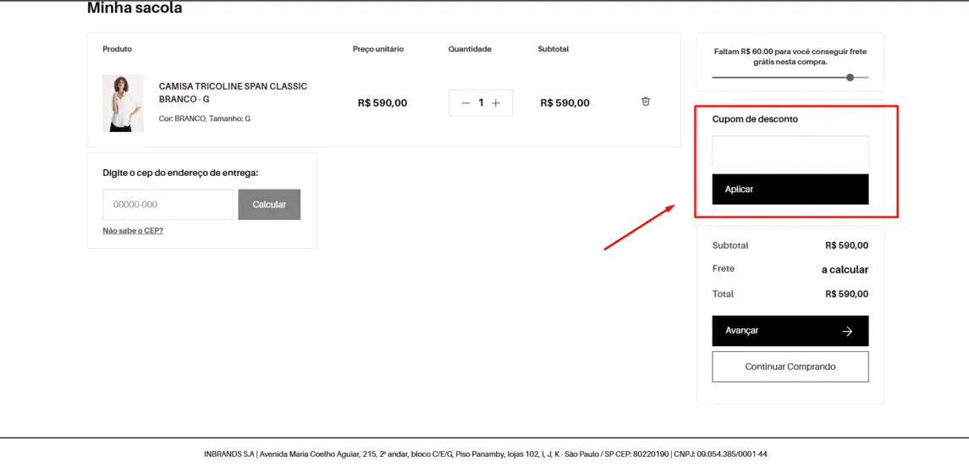Viewport: 969px width, 468px height.
Task: Apply the coupon with Aplicar button
Action: [x=790, y=190]
